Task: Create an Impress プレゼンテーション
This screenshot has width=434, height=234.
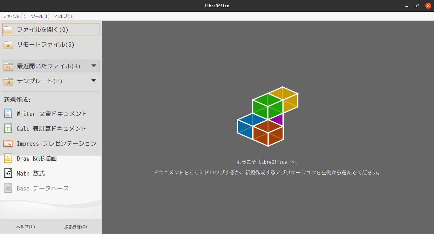Action: 51,144
